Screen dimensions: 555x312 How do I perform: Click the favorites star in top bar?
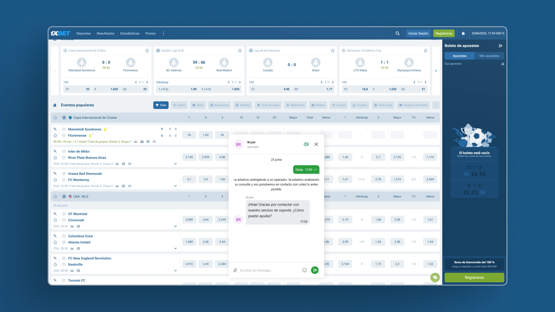pos(463,34)
